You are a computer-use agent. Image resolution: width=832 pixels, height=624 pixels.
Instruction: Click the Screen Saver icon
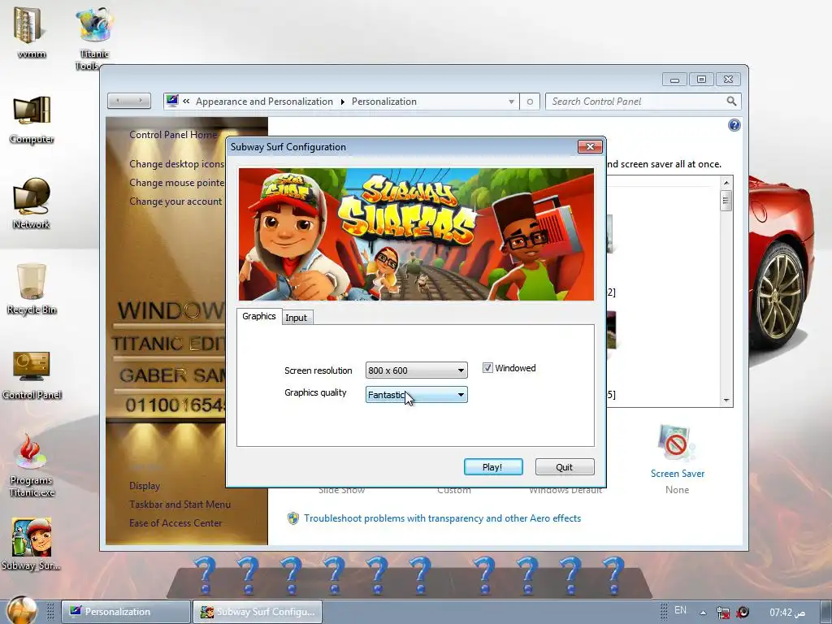[x=676, y=443]
